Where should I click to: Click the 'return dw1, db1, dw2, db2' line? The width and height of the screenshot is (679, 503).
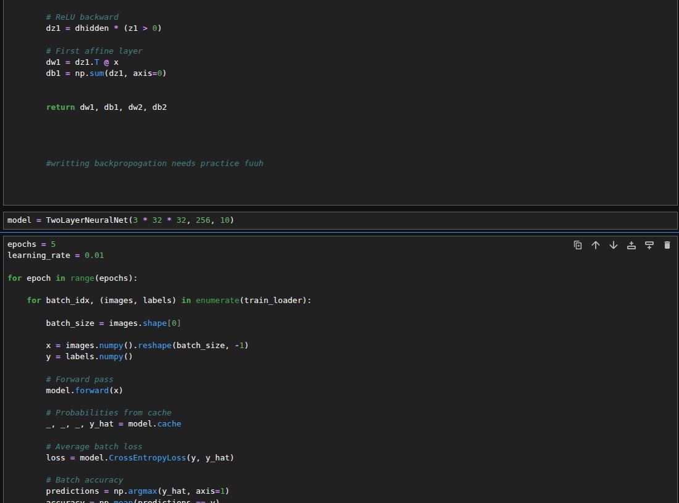tap(107, 107)
